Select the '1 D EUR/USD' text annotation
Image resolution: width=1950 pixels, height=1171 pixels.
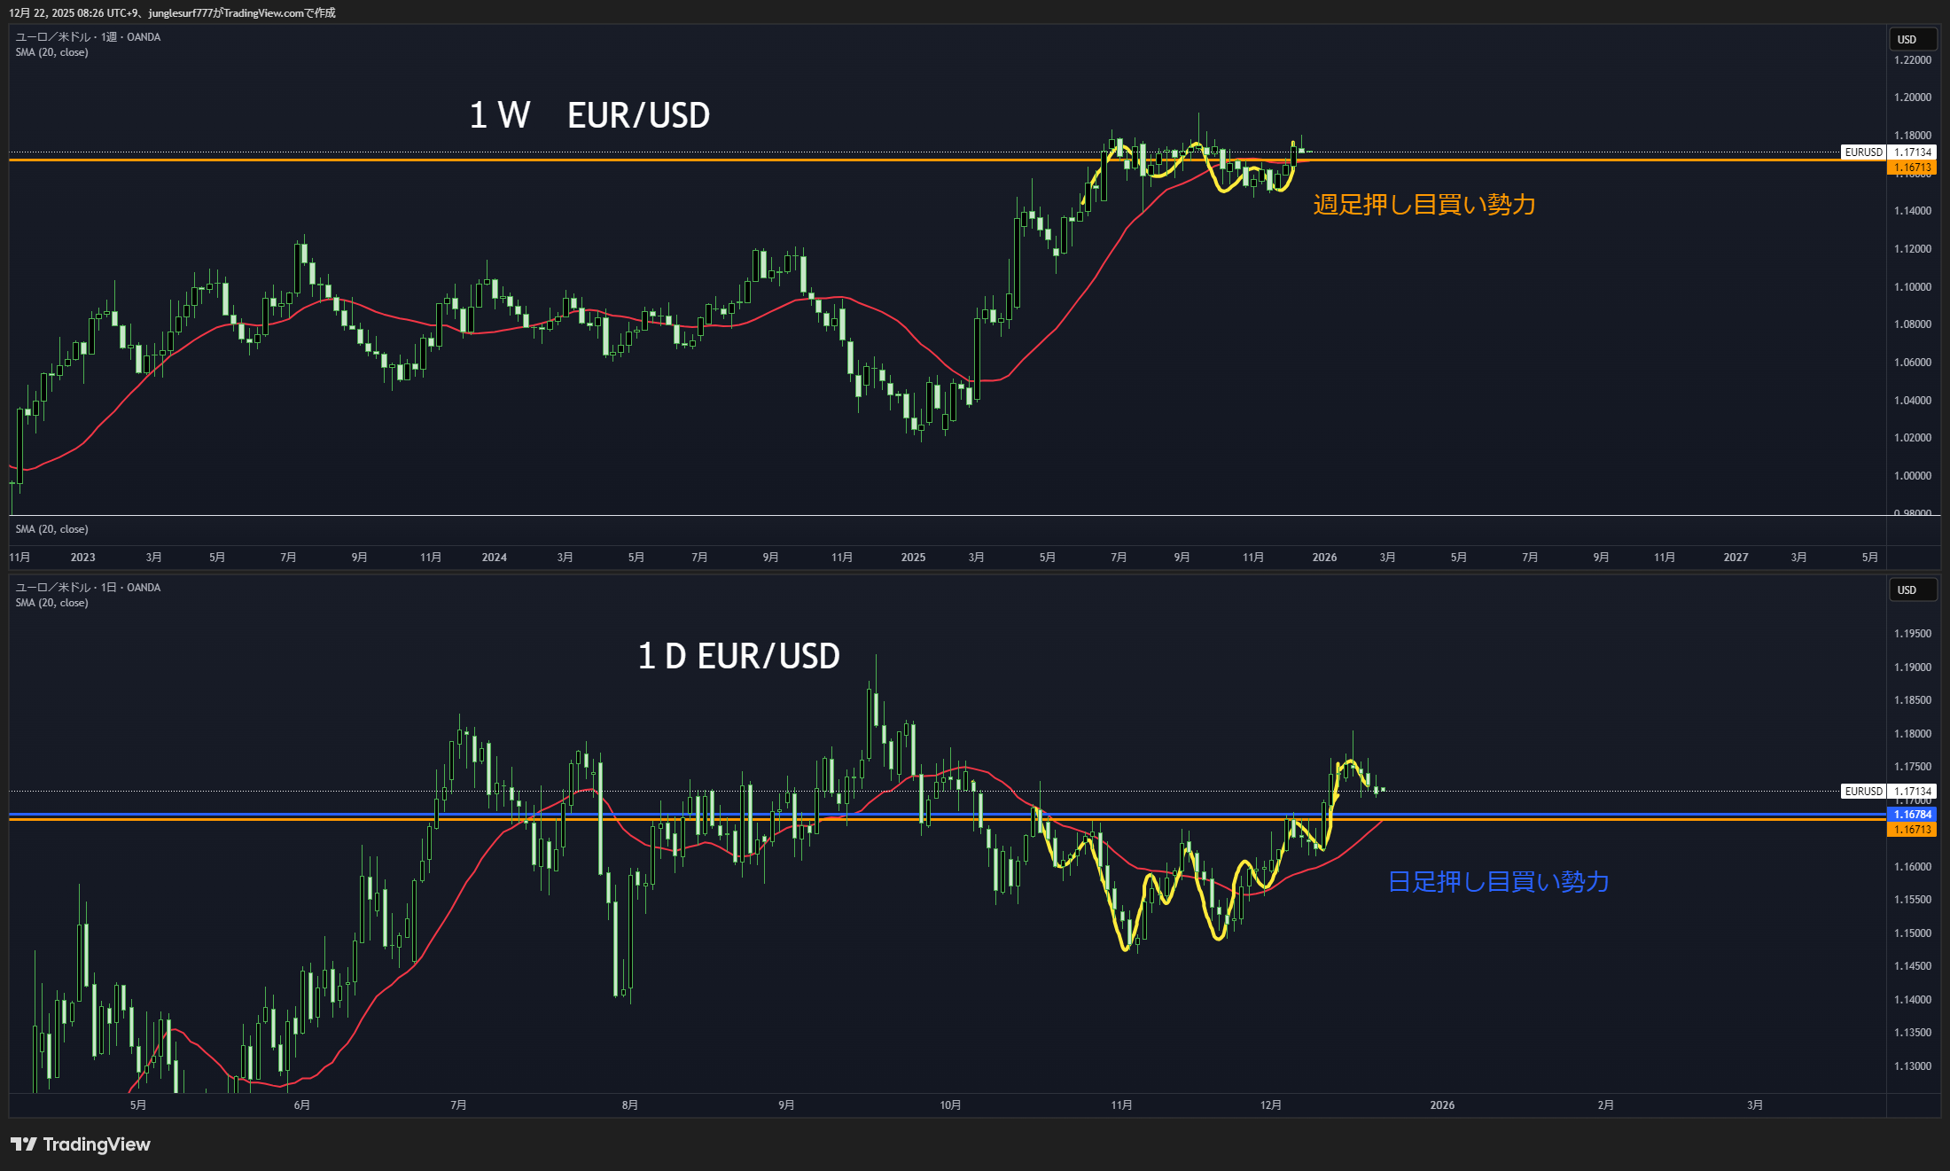pyautogui.click(x=738, y=656)
